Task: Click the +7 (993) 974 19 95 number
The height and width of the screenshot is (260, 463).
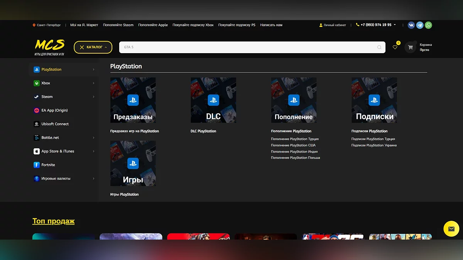Action: point(376,25)
